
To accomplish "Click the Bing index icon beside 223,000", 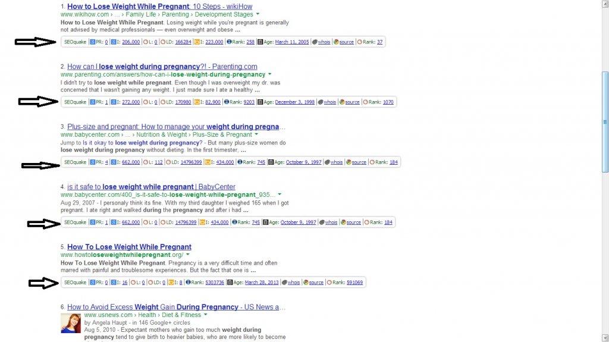I will pos(197,42).
